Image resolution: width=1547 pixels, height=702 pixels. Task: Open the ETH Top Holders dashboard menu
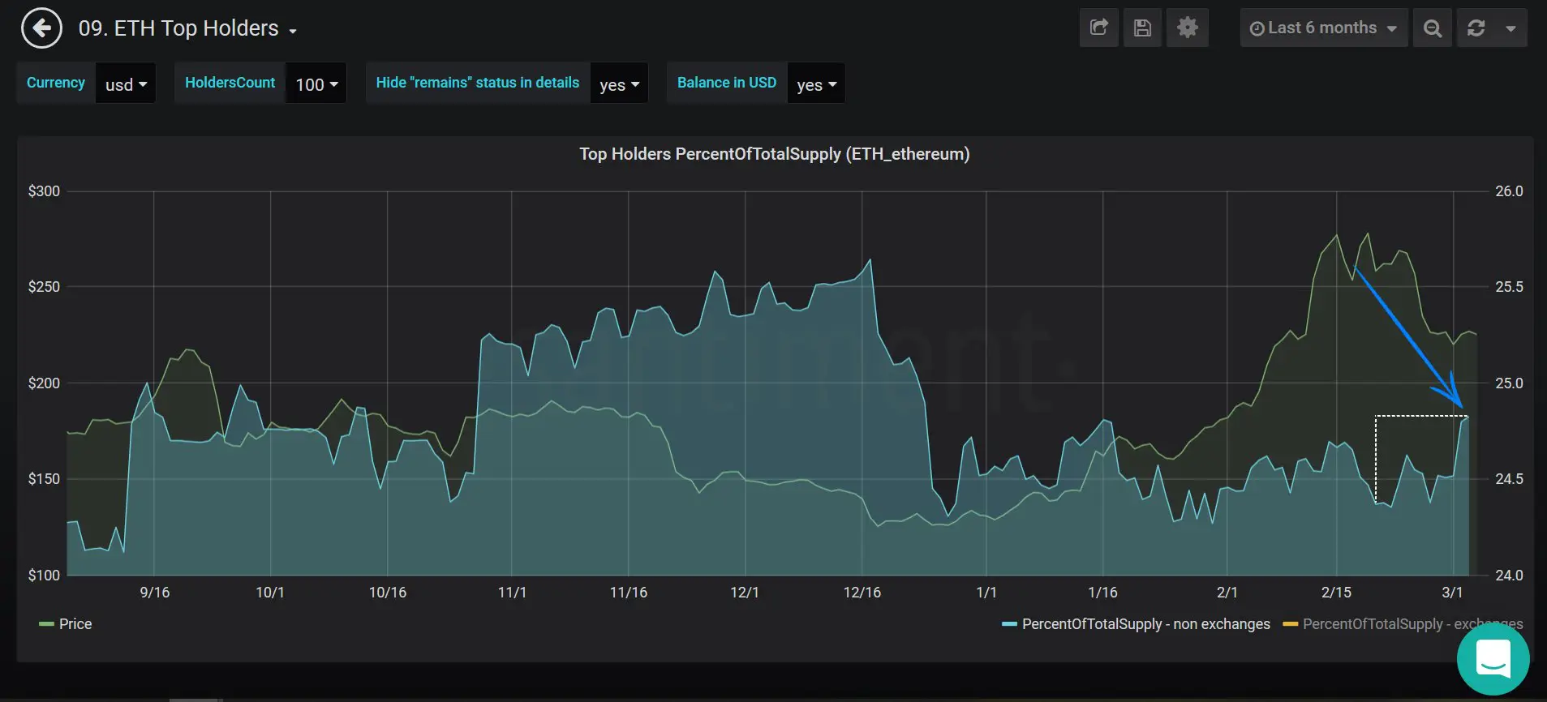187,28
